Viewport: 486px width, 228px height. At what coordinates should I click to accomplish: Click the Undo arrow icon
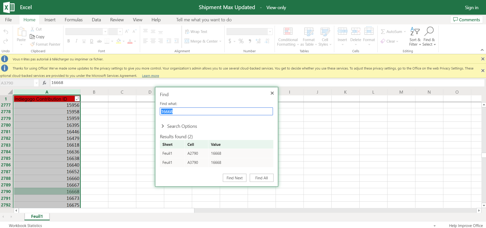click(x=6, y=32)
